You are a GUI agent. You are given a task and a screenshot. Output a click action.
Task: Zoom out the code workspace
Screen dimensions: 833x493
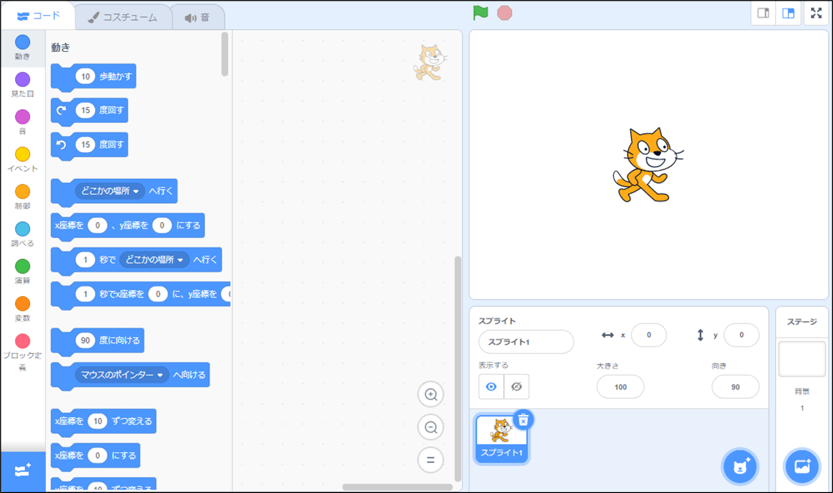click(x=431, y=427)
